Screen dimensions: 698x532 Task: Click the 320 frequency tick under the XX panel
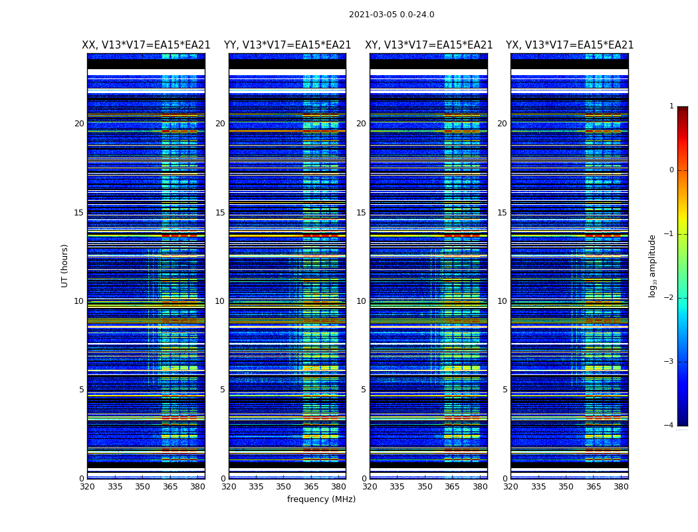coord(87,487)
